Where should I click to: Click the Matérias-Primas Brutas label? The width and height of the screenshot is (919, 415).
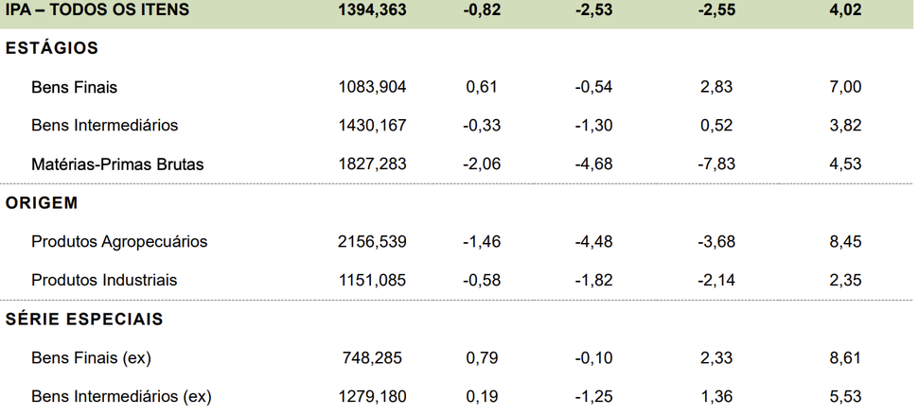pos(117,164)
